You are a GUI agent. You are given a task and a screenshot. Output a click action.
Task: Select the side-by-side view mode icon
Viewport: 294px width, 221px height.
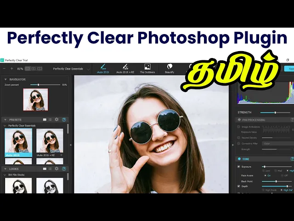point(34,69)
